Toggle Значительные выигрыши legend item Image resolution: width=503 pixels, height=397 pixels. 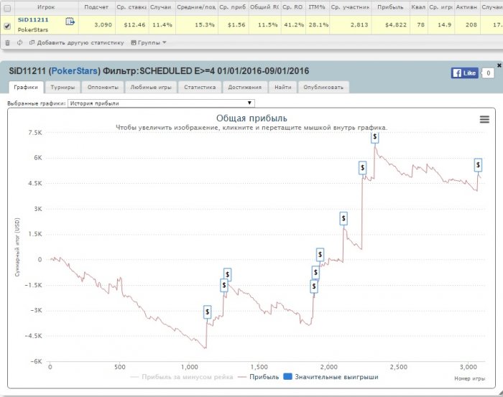coord(331,377)
